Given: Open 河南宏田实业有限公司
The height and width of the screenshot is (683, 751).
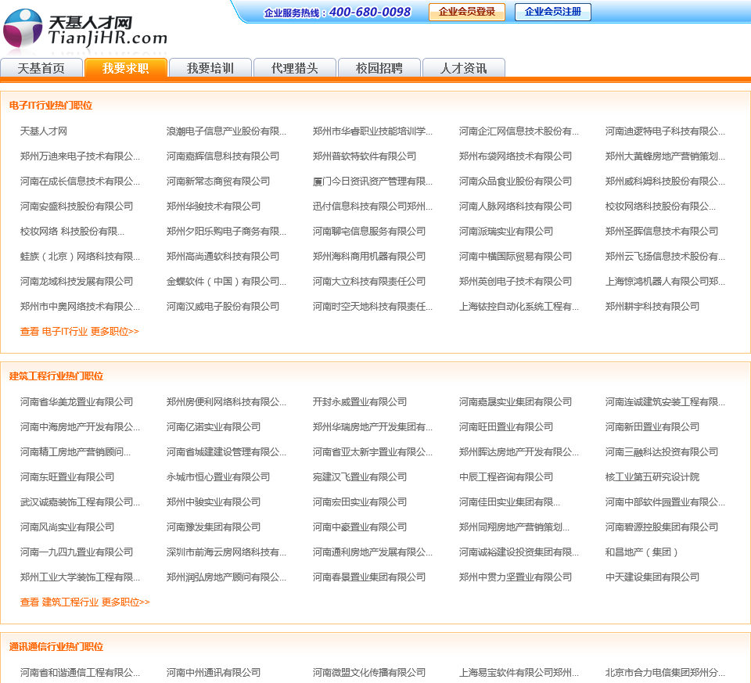Looking at the screenshot, I should (x=360, y=502).
